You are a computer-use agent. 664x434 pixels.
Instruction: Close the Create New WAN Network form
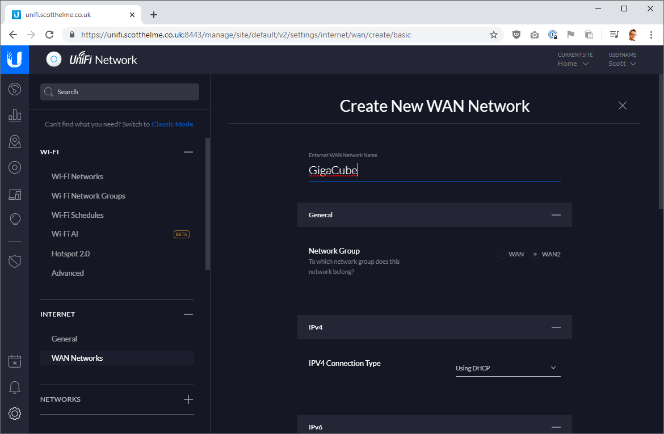point(623,106)
